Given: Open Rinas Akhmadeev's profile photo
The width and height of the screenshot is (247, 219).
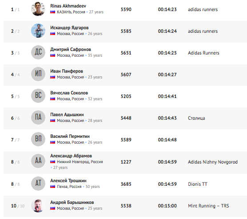Looking at the screenshot, I should [38, 9].
